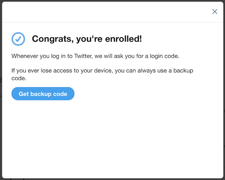The image size is (225, 180).
Task: Click the lost device backup code paragraph
Action: [102, 74]
